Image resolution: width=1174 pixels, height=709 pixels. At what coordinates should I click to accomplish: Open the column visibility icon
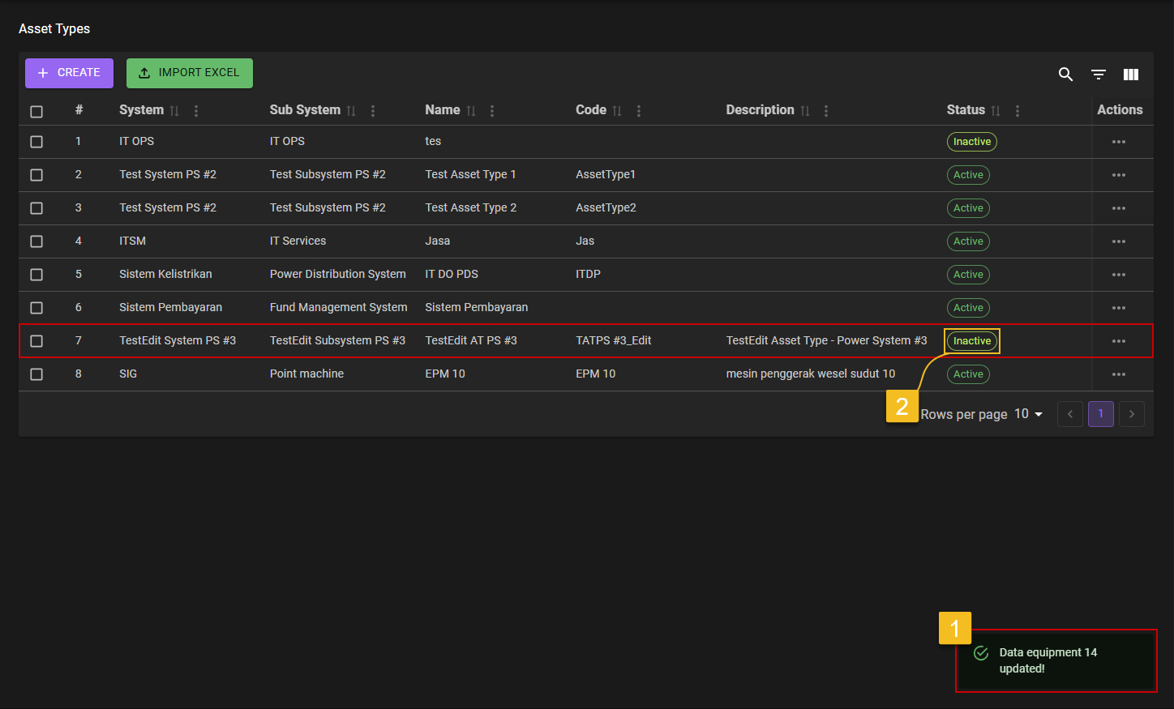point(1131,75)
